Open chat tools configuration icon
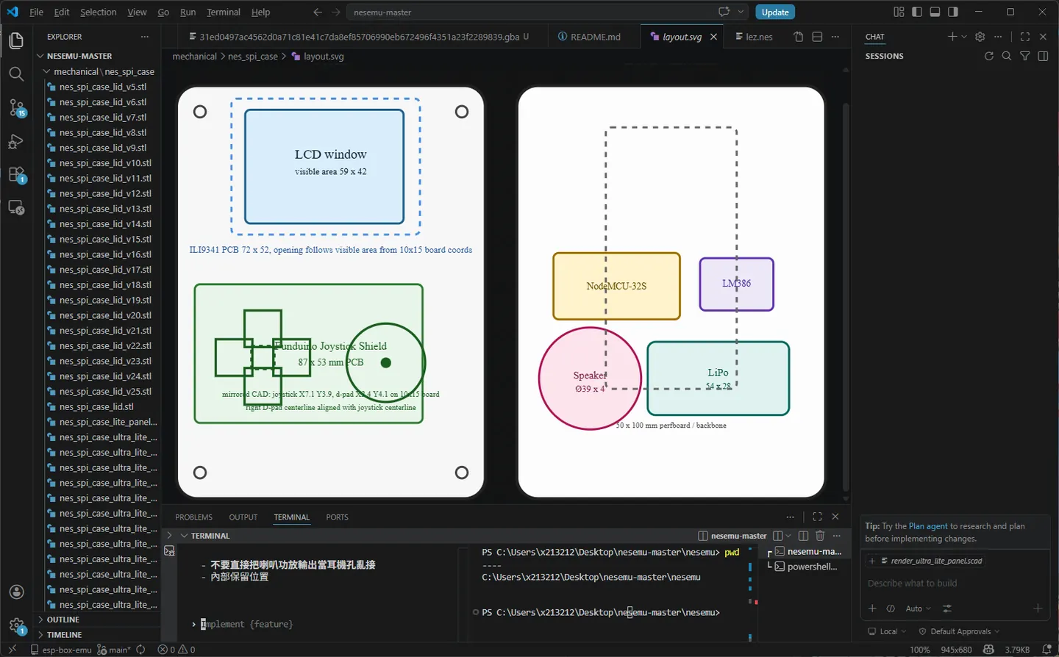Viewport: 1059px width, 657px height. (x=947, y=608)
